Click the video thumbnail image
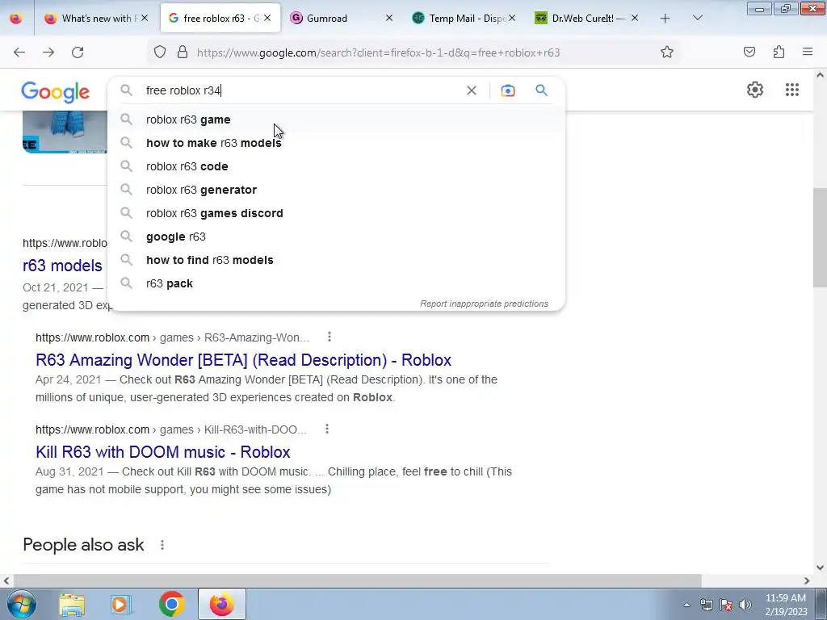 65,132
